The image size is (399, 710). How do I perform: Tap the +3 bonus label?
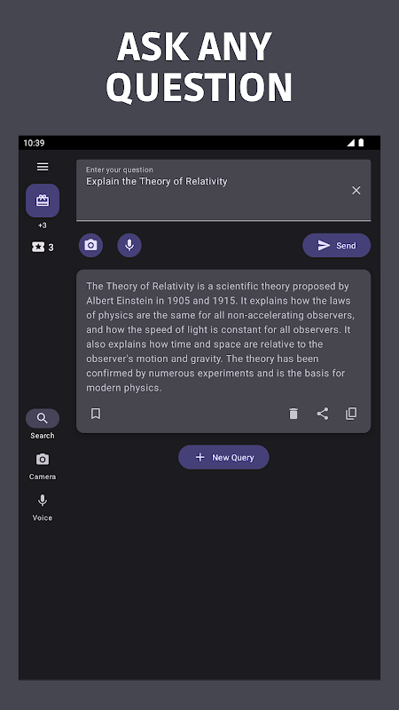tap(43, 225)
